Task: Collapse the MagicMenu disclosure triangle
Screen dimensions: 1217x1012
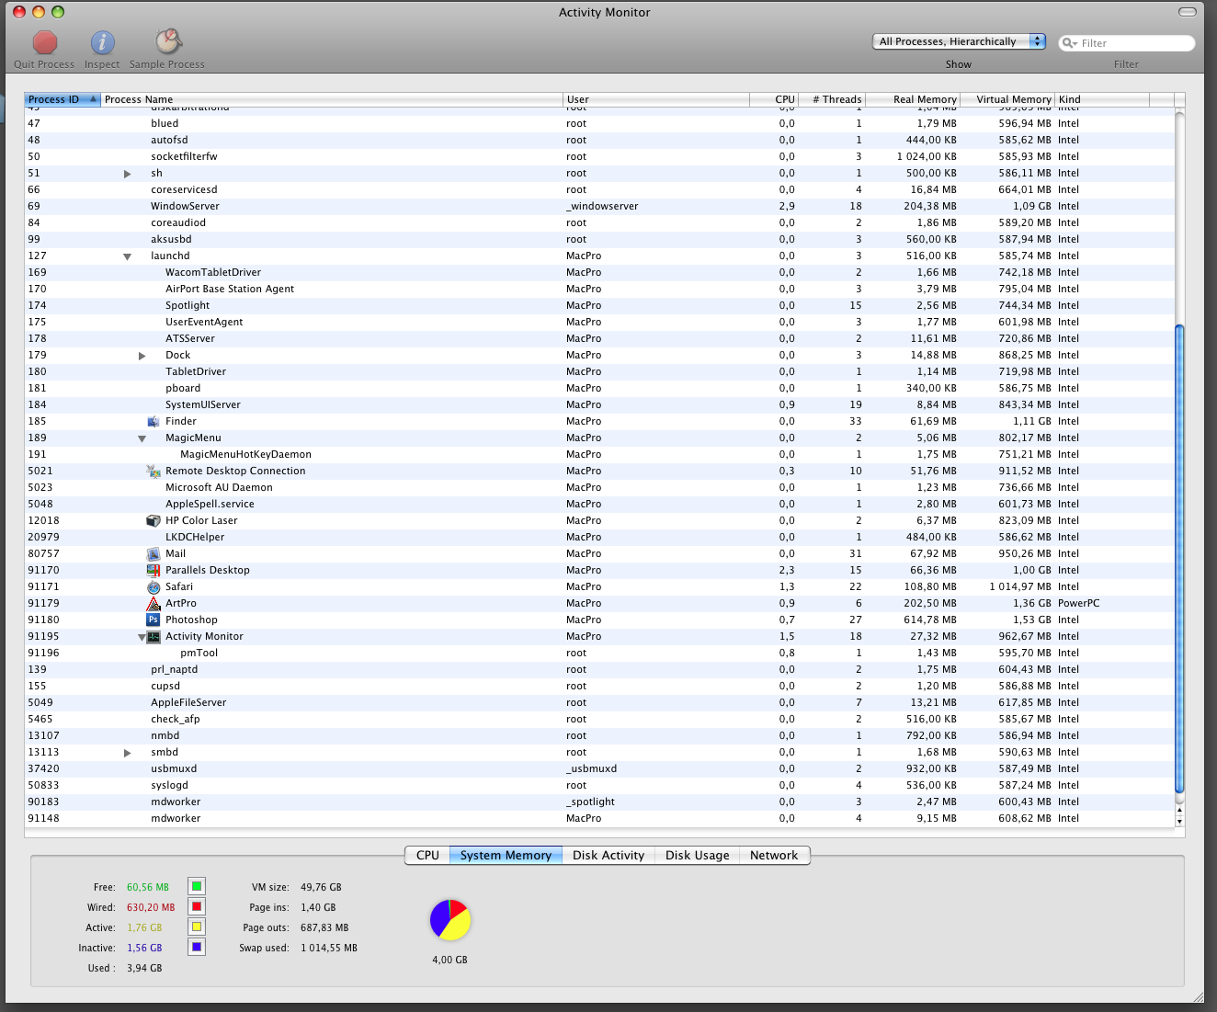Action: click(x=142, y=438)
